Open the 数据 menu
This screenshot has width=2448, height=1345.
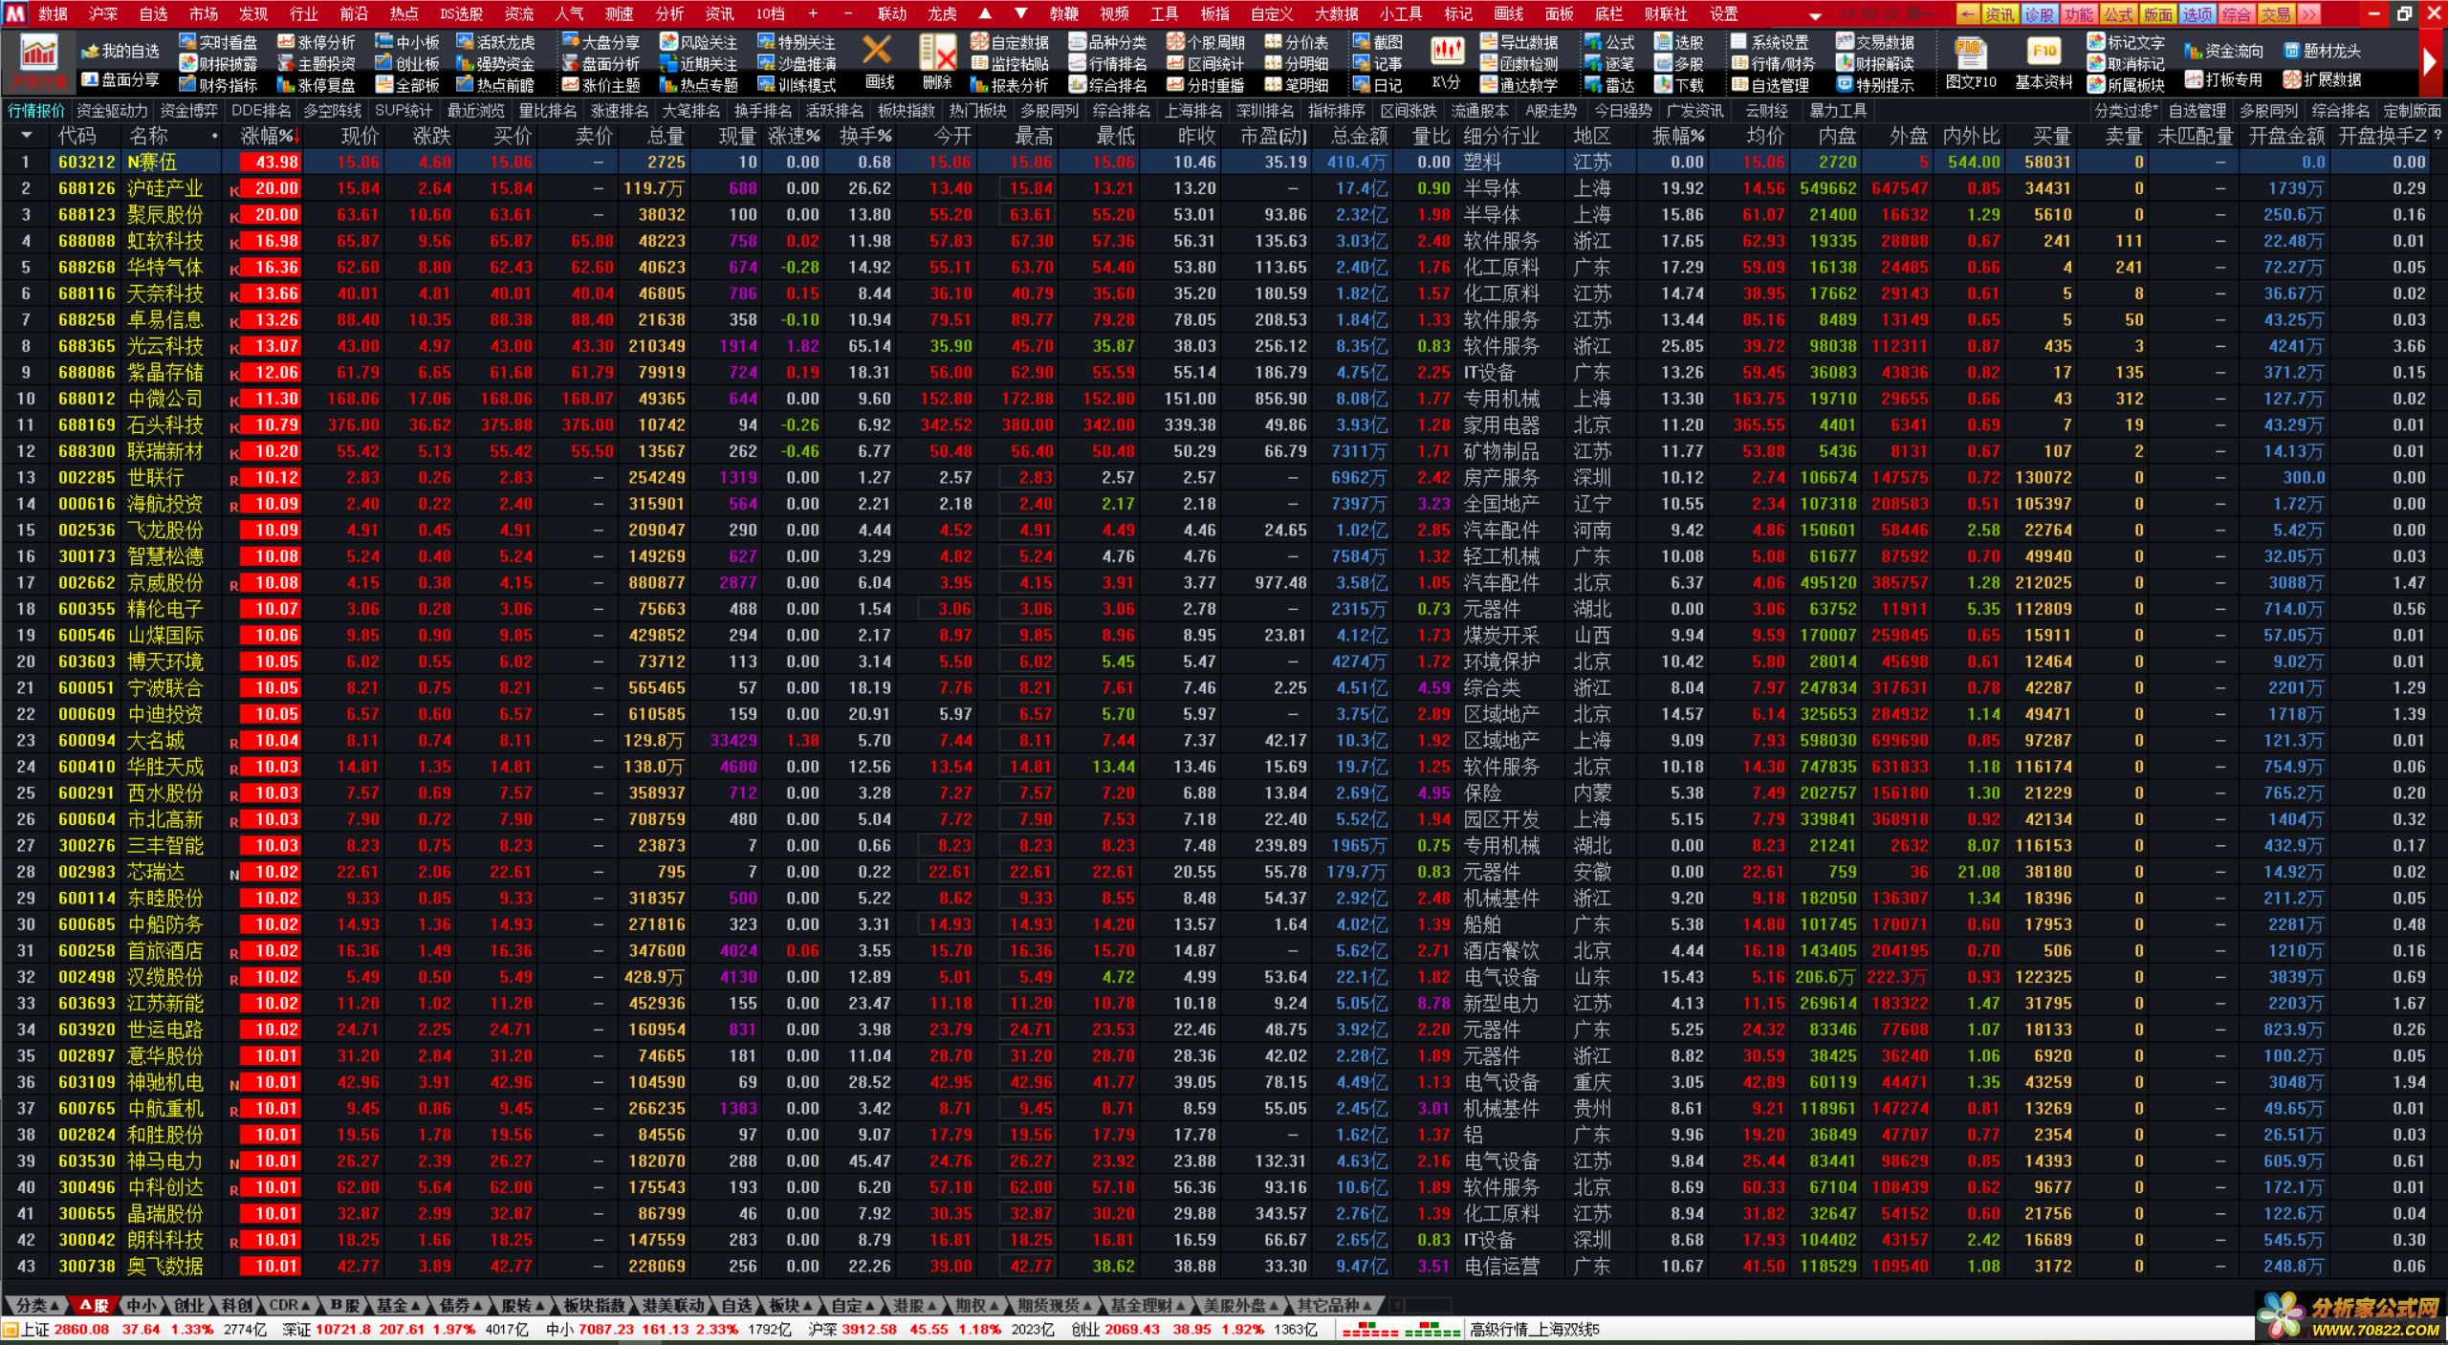pos(53,13)
